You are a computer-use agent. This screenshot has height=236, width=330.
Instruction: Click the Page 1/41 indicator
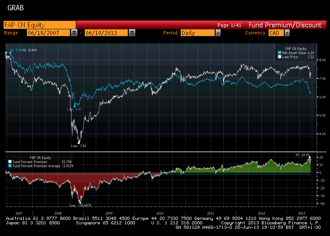click(x=229, y=25)
